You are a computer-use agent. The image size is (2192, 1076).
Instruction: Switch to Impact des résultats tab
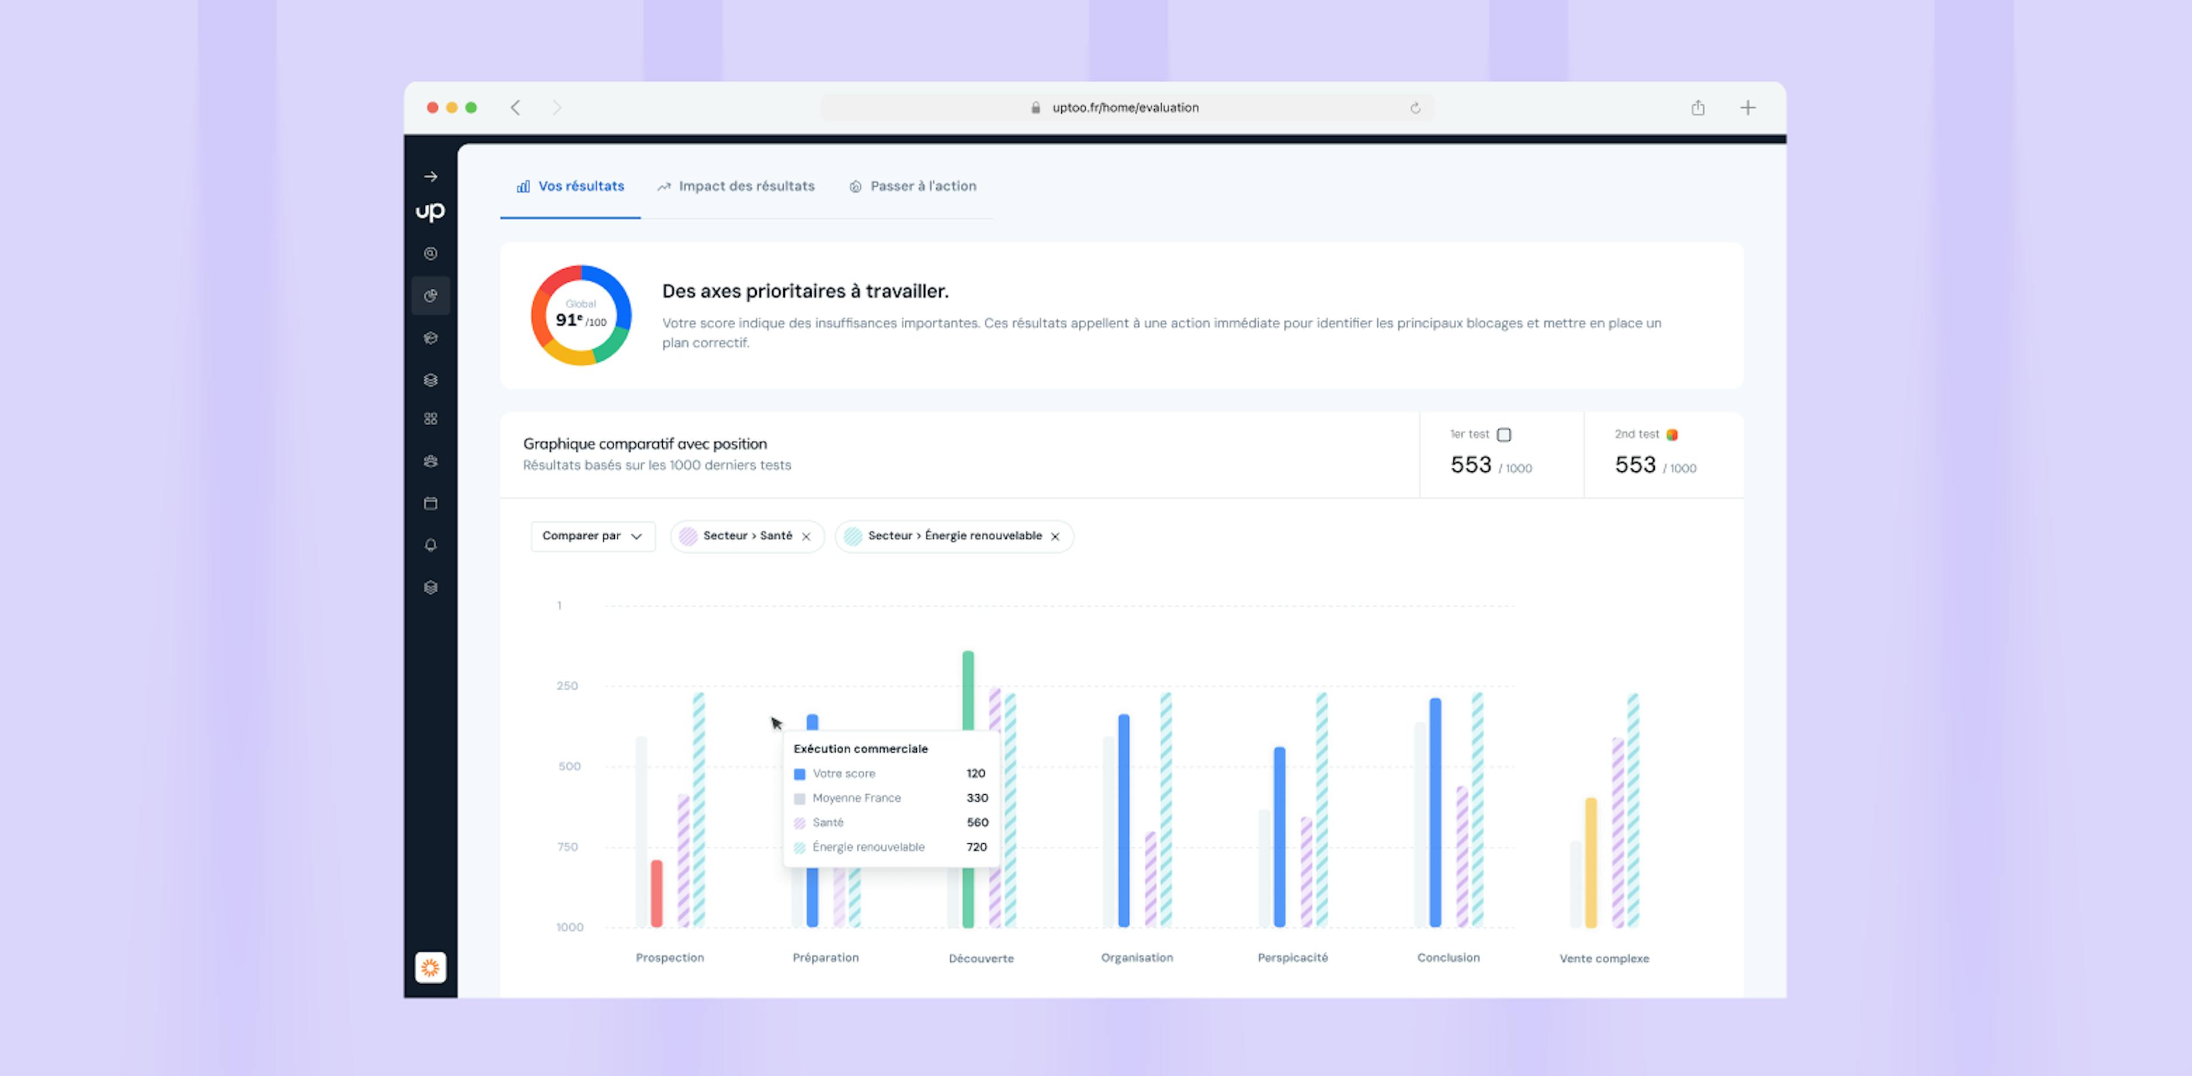pyautogui.click(x=736, y=187)
